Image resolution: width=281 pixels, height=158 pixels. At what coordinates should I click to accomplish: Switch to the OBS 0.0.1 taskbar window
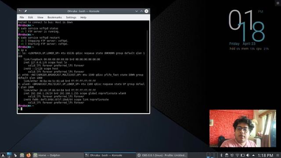click(x=162, y=155)
